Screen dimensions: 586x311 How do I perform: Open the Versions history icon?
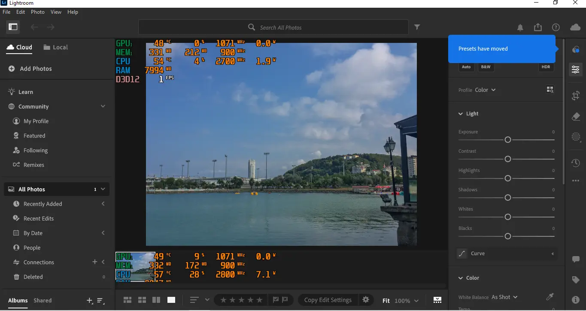(x=576, y=163)
